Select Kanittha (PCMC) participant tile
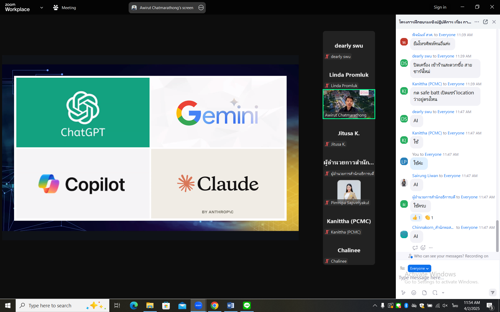This screenshot has width=500, height=312. tap(349, 221)
